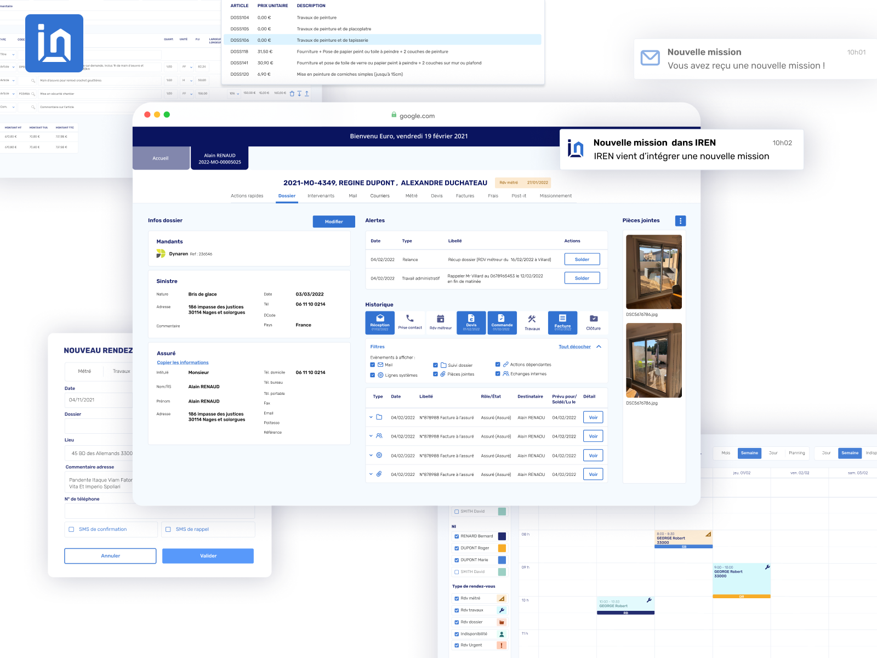Open the Factures tab
Image resolution: width=877 pixels, height=658 pixels.
465,196
